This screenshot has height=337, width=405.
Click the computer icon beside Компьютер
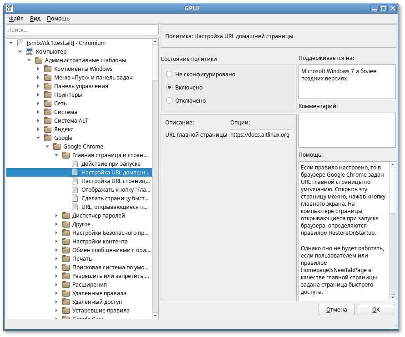tap(30, 51)
